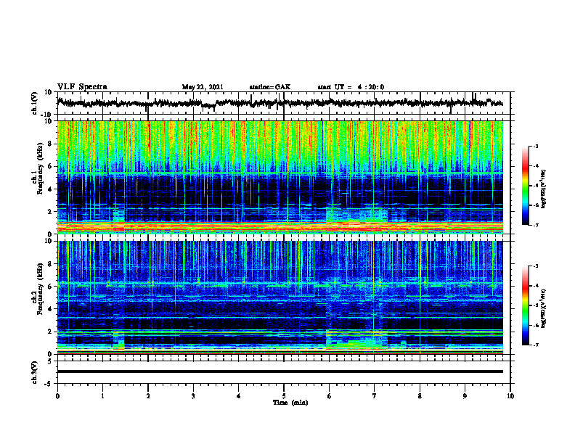
Task: Click the "6" kHz tick on ch.2 frequency axis
Action: click(x=50, y=287)
